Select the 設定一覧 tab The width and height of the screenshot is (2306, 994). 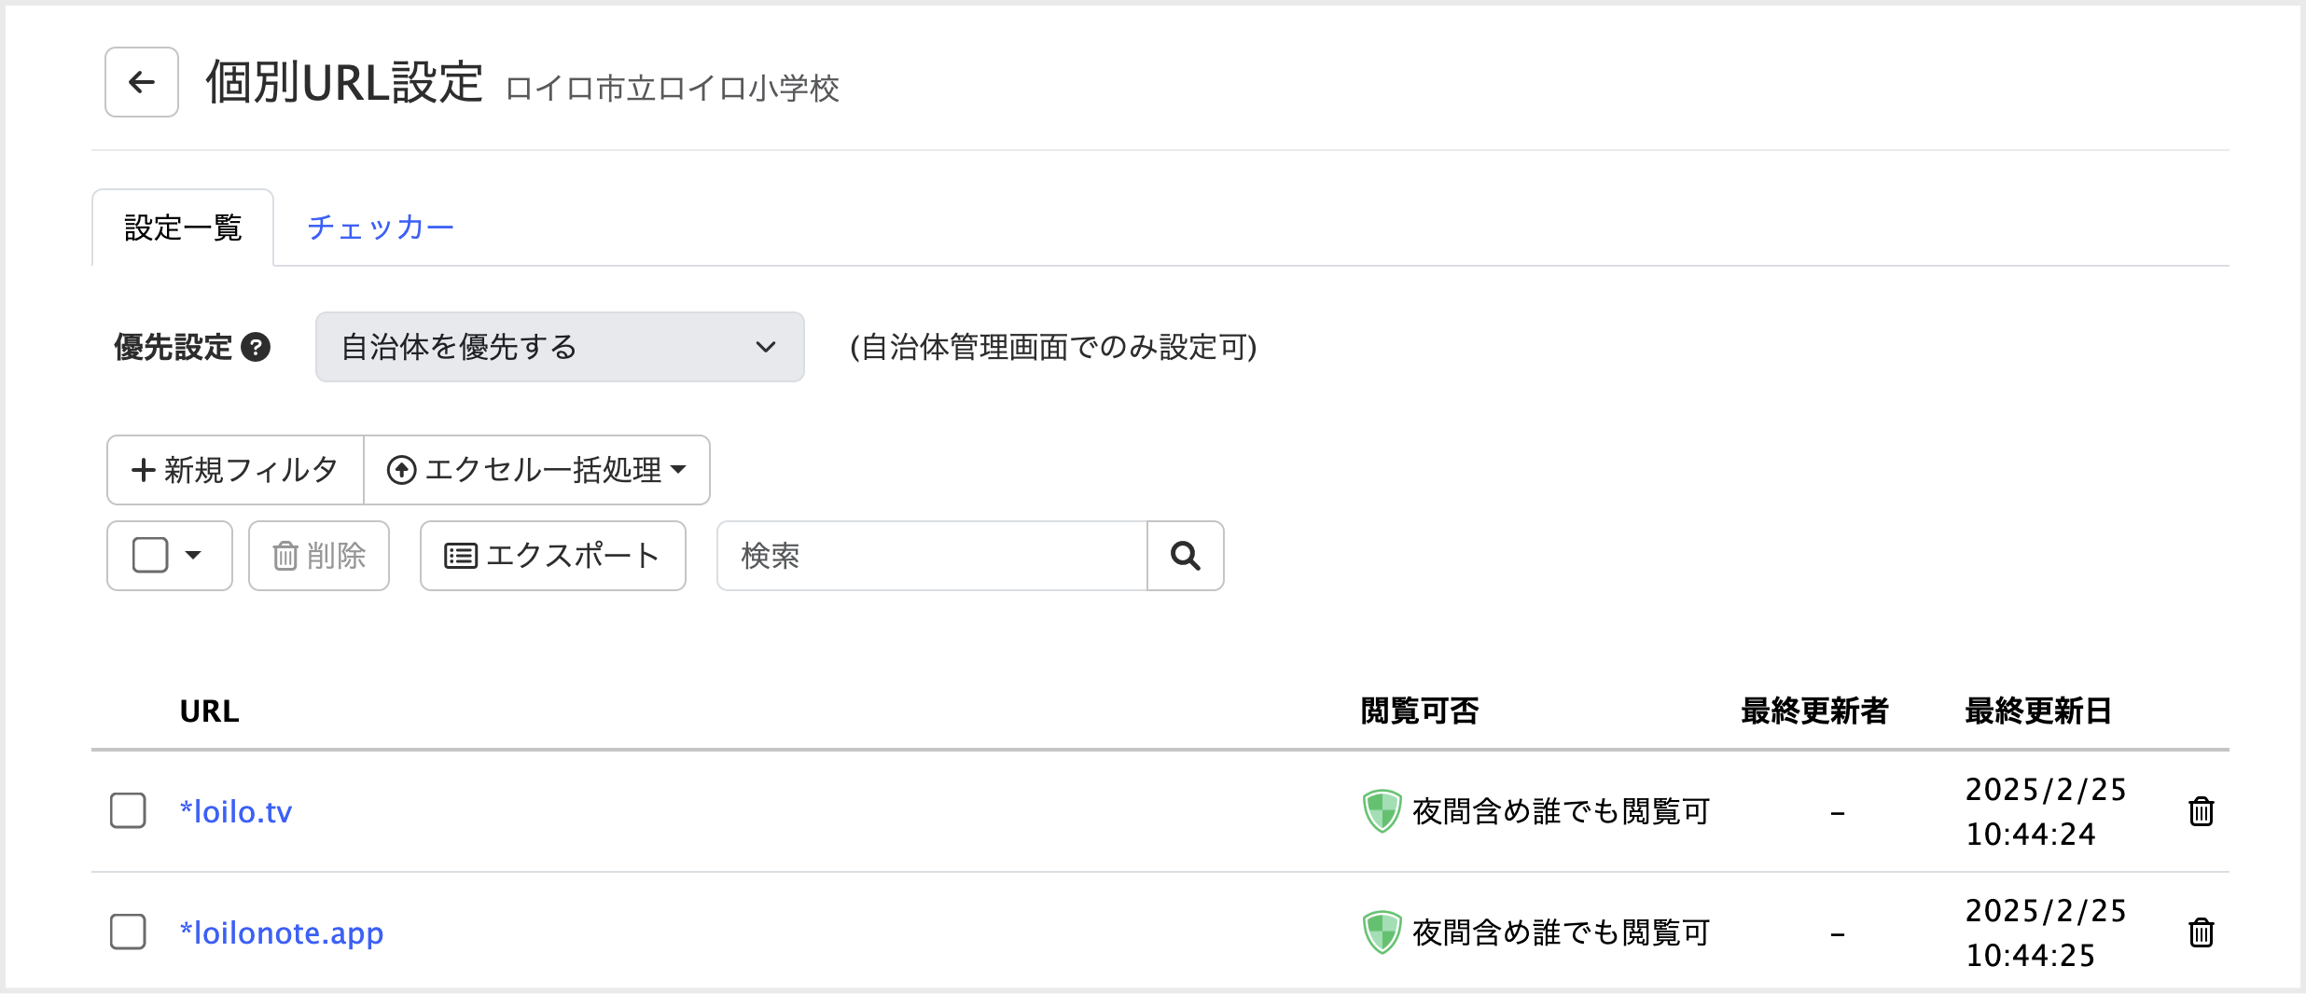click(183, 228)
